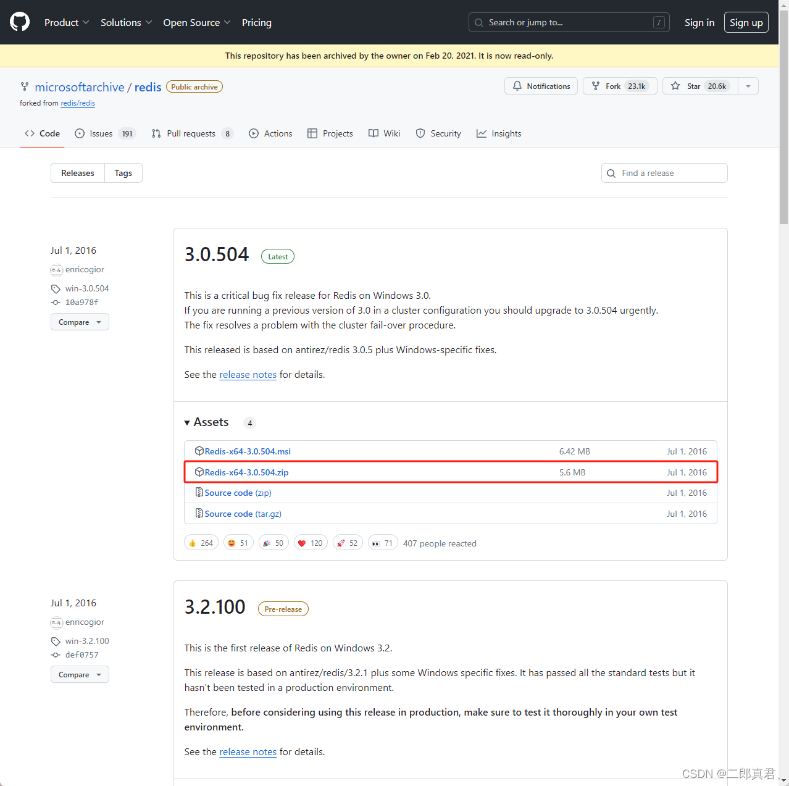The height and width of the screenshot is (786, 789).
Task: Click the party popper reaction 50
Action: [273, 543]
